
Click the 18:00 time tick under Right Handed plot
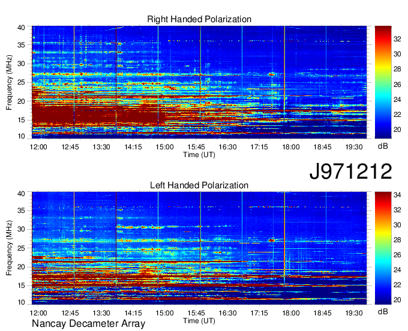pos(291,147)
